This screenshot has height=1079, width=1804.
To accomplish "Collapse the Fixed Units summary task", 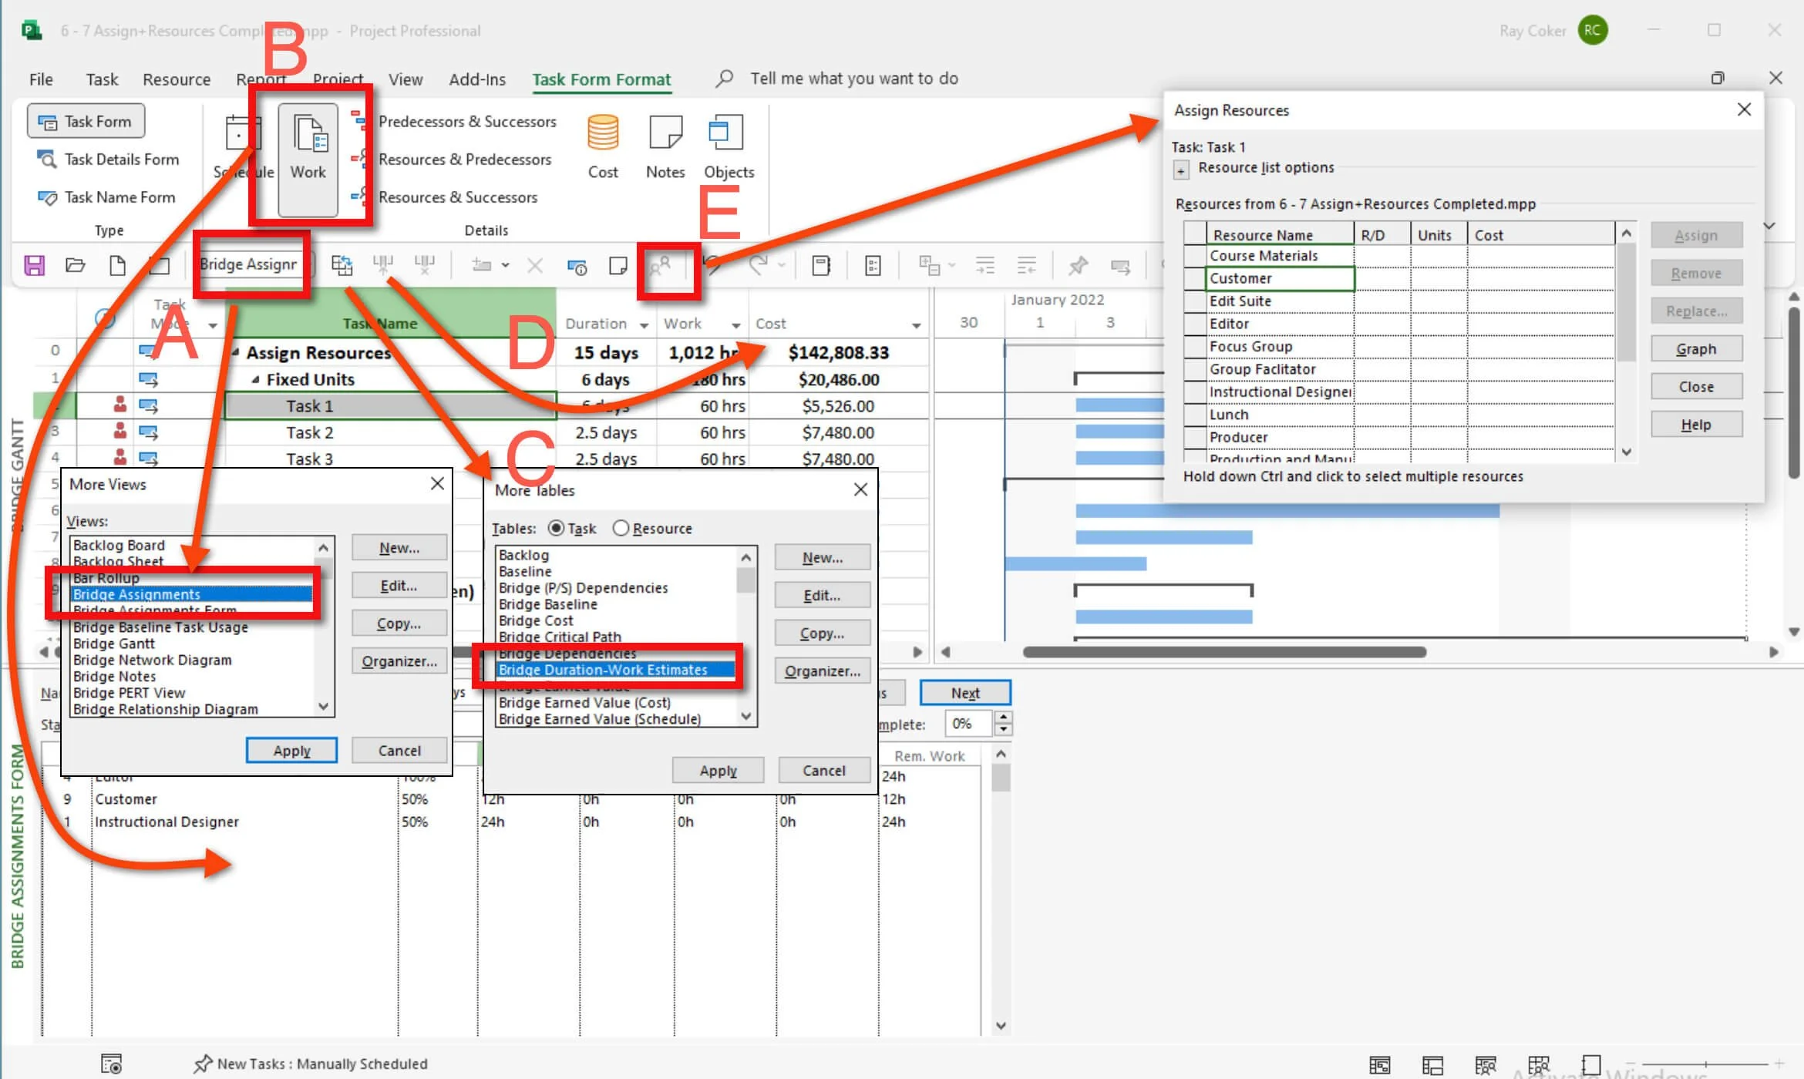I will pyautogui.click(x=255, y=380).
